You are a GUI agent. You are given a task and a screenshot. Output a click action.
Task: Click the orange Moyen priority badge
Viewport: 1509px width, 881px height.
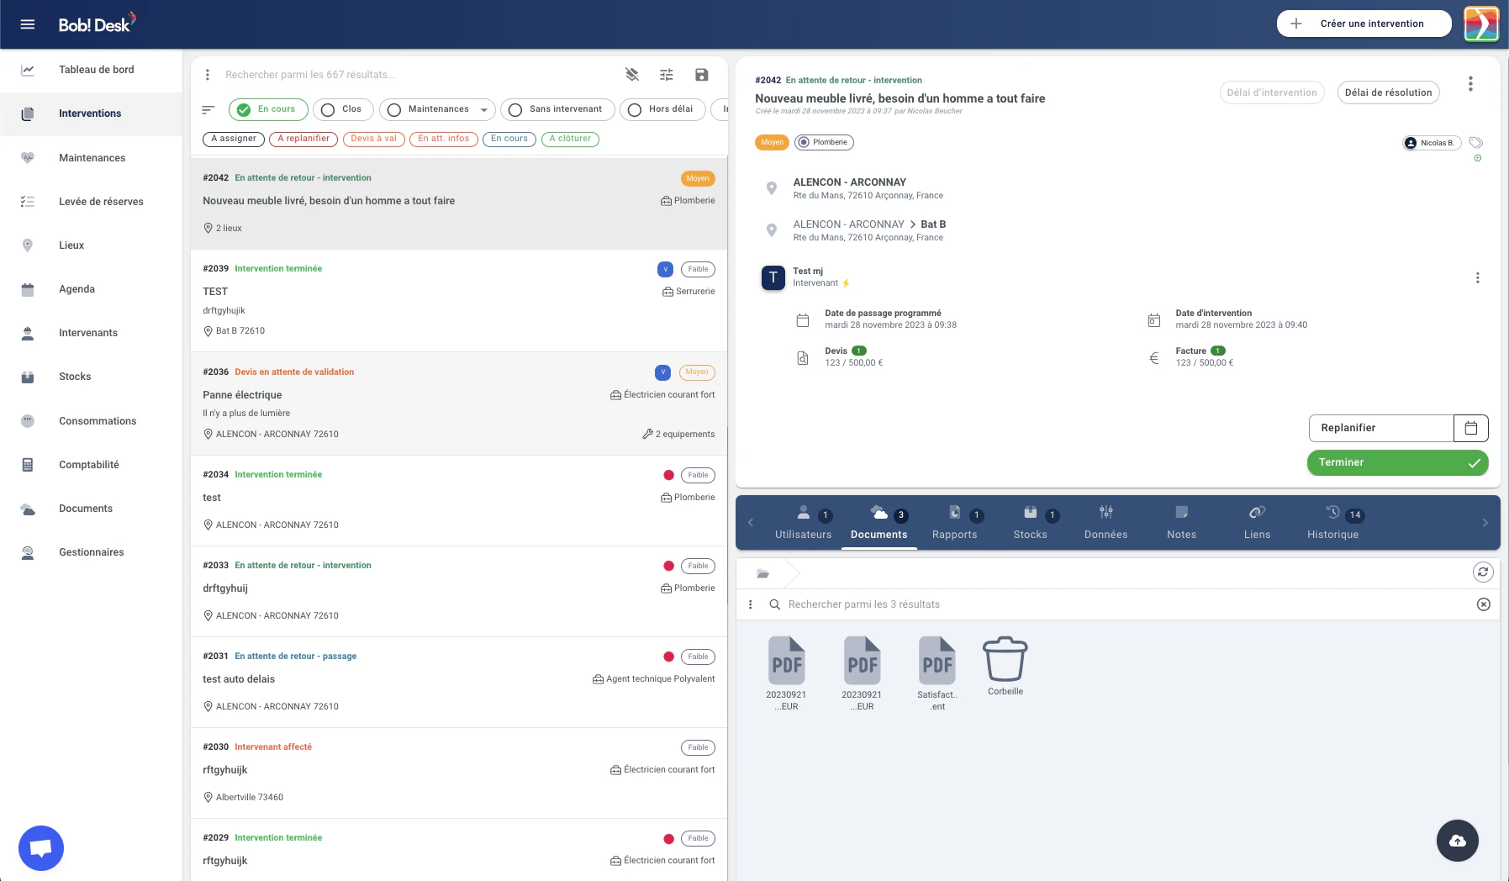772,143
